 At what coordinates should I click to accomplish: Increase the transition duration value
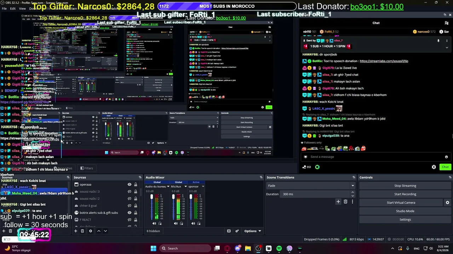tap(352, 192)
